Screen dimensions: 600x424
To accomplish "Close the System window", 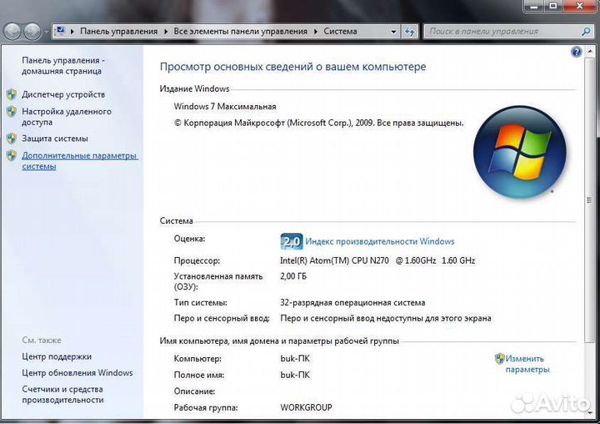I will 580,6.
